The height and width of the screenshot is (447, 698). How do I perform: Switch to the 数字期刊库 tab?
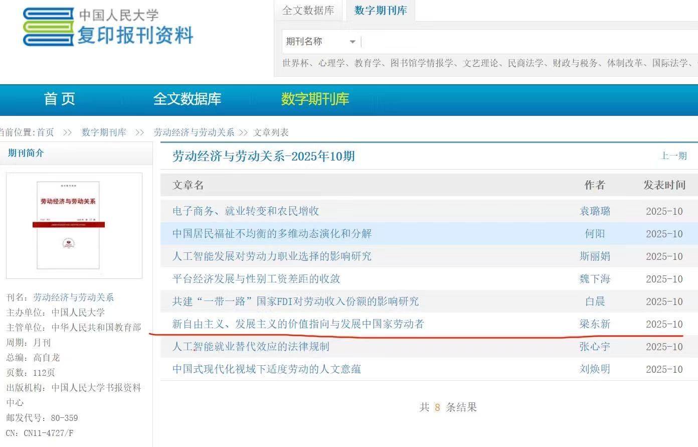click(380, 10)
